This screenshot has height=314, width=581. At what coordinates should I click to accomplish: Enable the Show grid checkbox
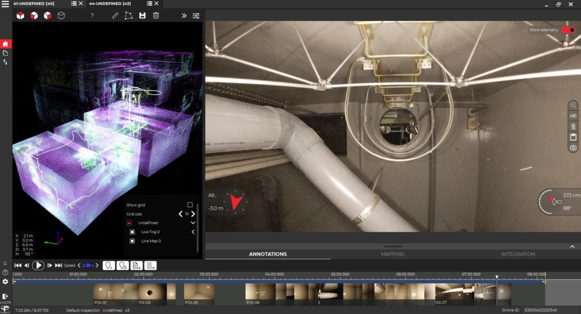tap(190, 205)
